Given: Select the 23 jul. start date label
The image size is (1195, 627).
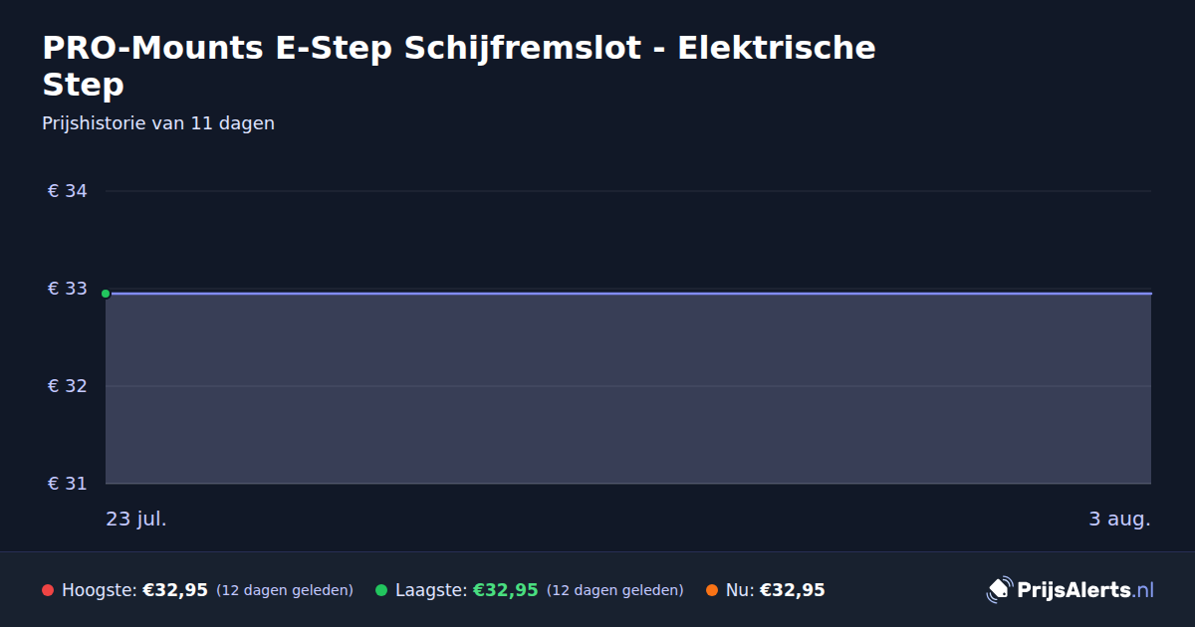Looking at the screenshot, I should [136, 519].
